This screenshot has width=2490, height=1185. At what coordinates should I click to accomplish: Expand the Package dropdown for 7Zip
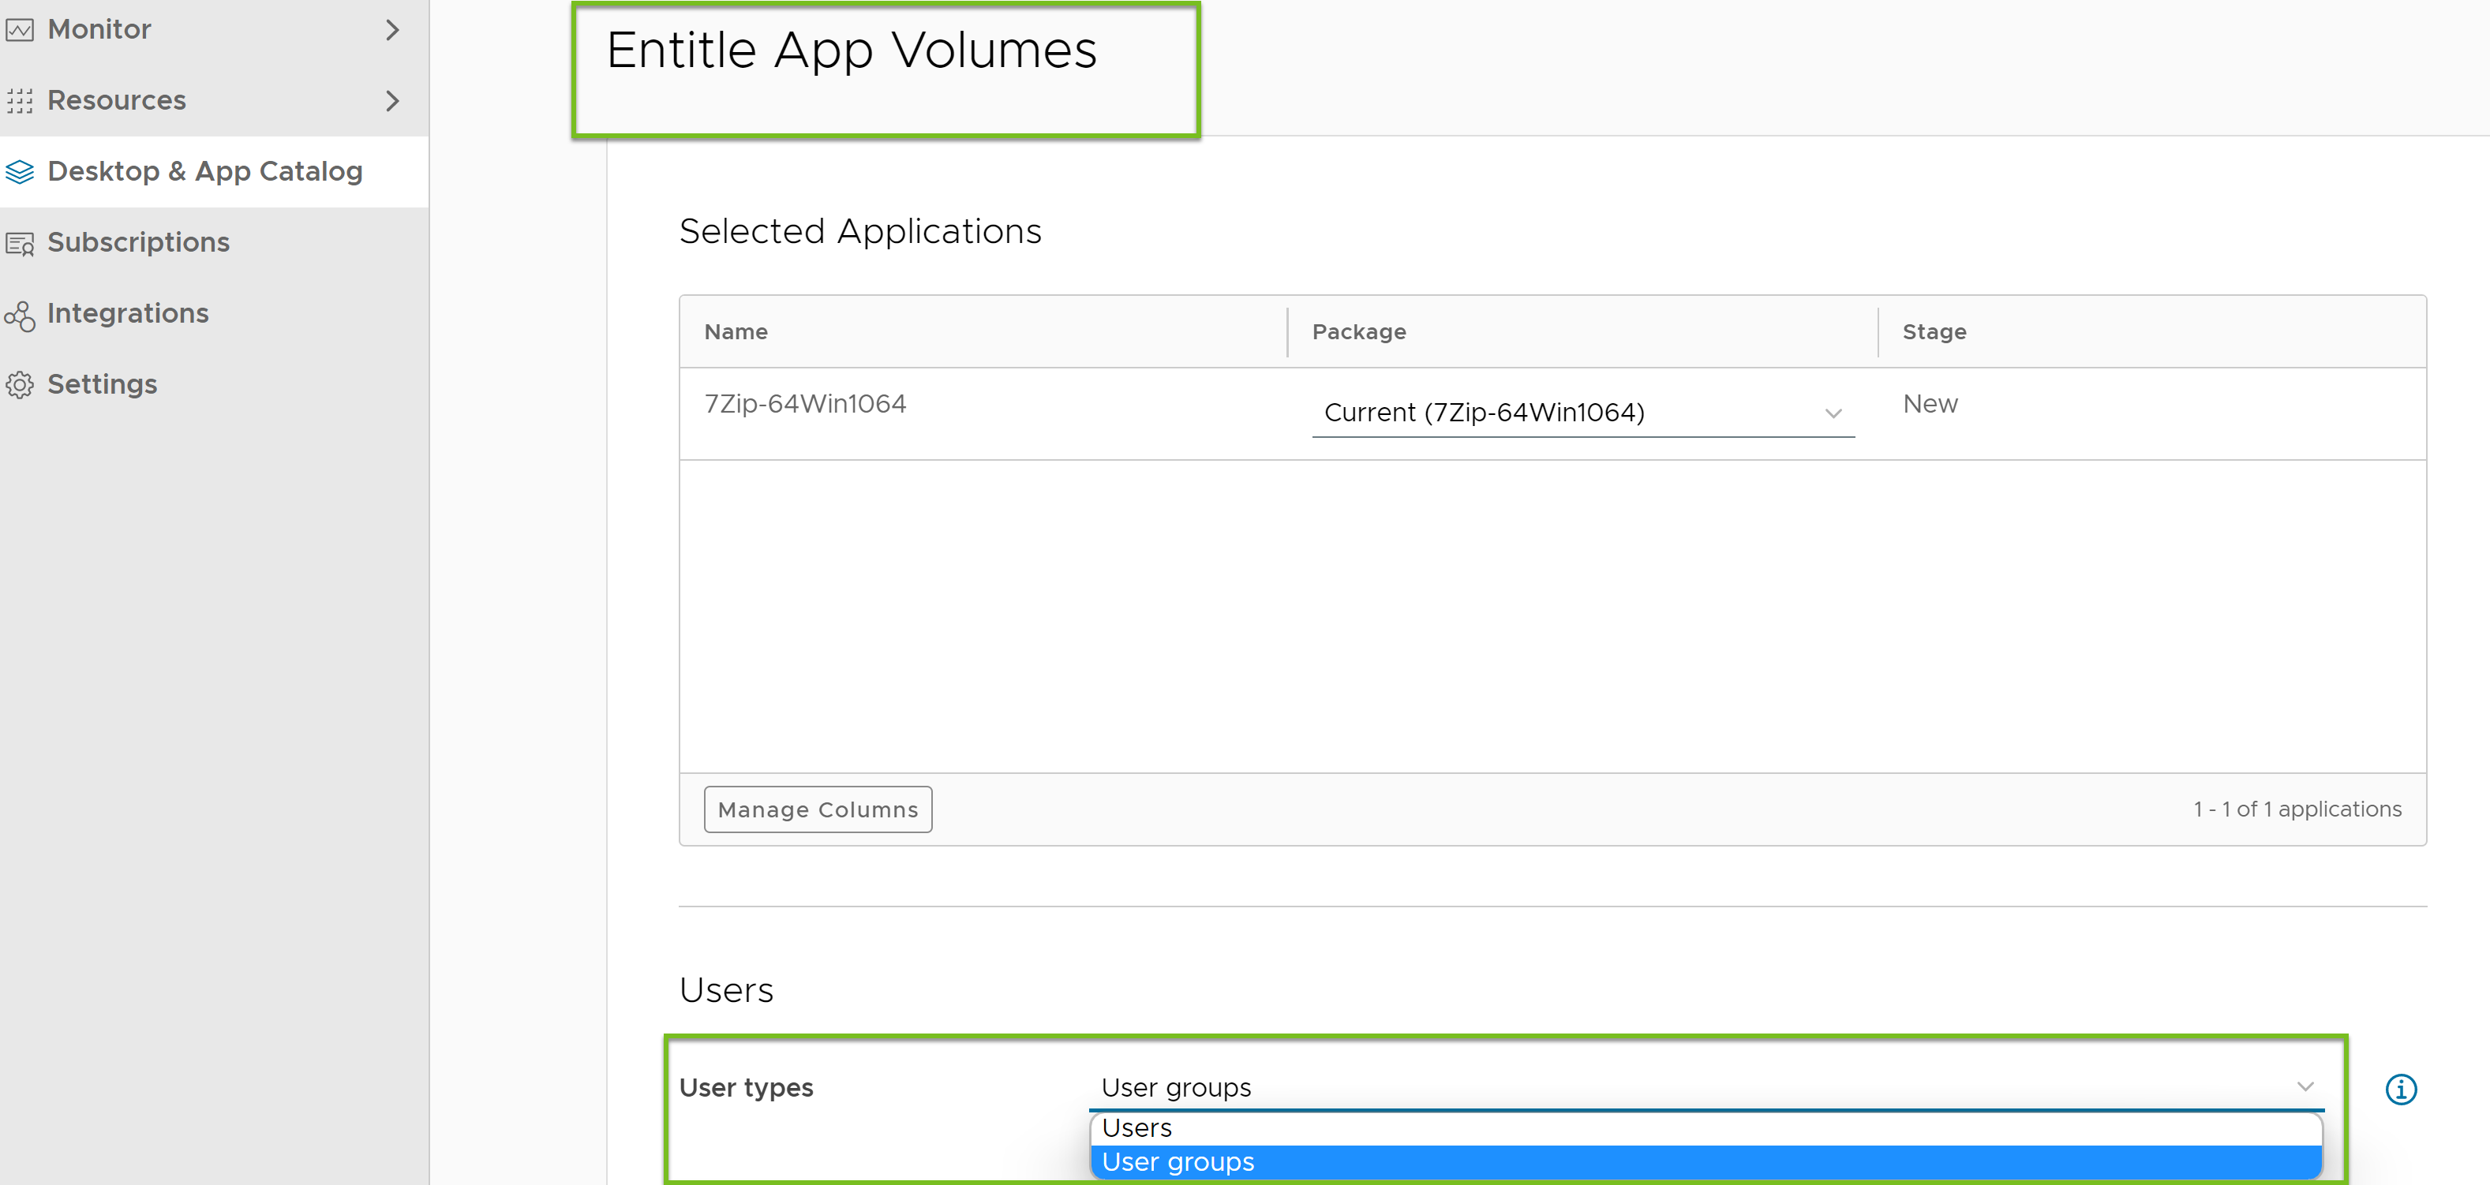(1834, 413)
